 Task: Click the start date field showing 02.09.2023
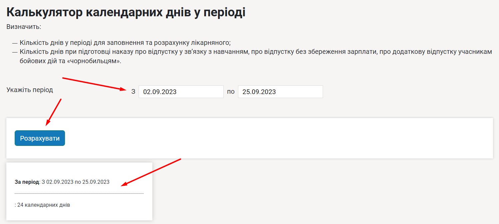coord(181,92)
